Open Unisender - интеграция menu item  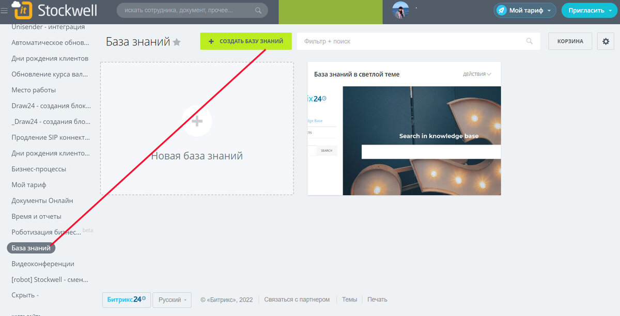click(48, 27)
